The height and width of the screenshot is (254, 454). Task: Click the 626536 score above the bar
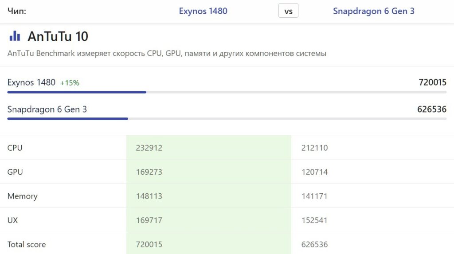[x=432, y=109]
